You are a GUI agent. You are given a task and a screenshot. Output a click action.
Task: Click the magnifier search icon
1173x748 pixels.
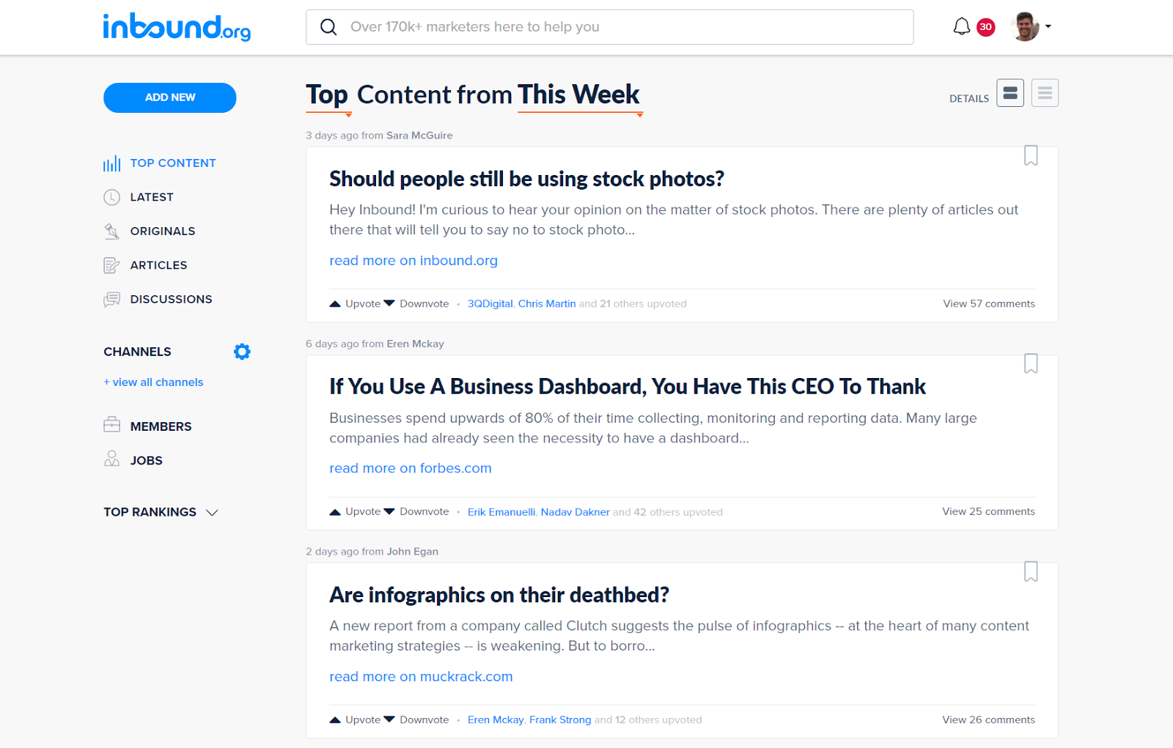point(328,27)
